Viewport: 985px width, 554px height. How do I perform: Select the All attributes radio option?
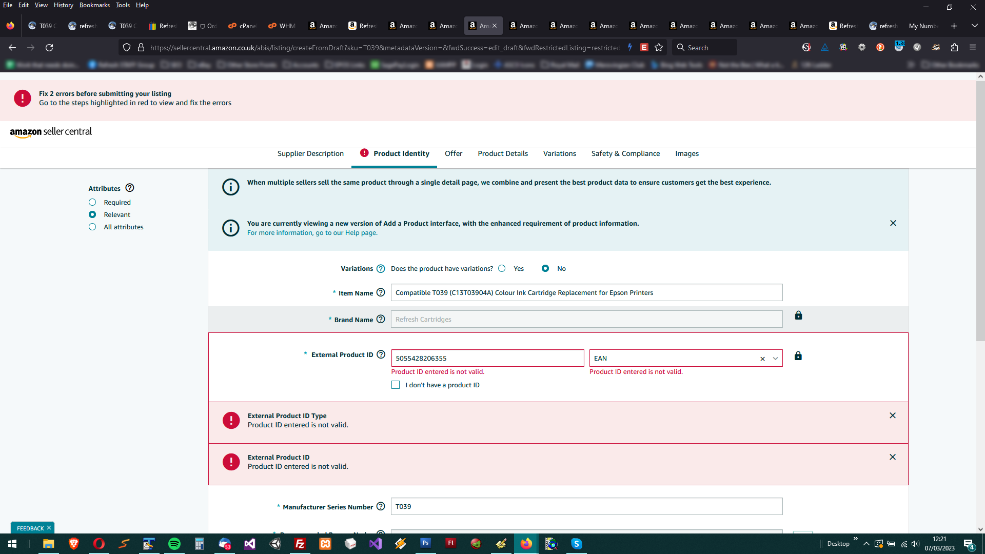92,227
